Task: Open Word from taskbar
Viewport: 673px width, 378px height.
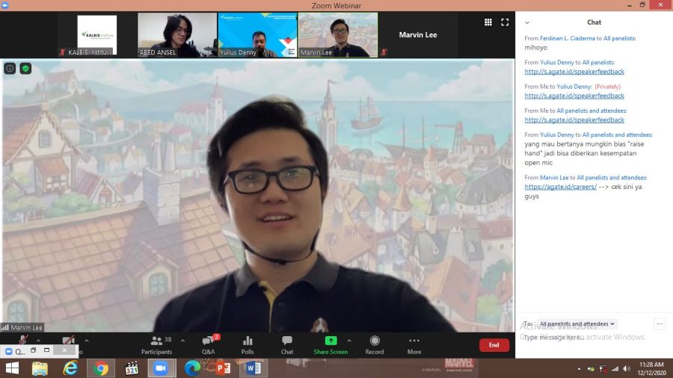Action: 253,368
